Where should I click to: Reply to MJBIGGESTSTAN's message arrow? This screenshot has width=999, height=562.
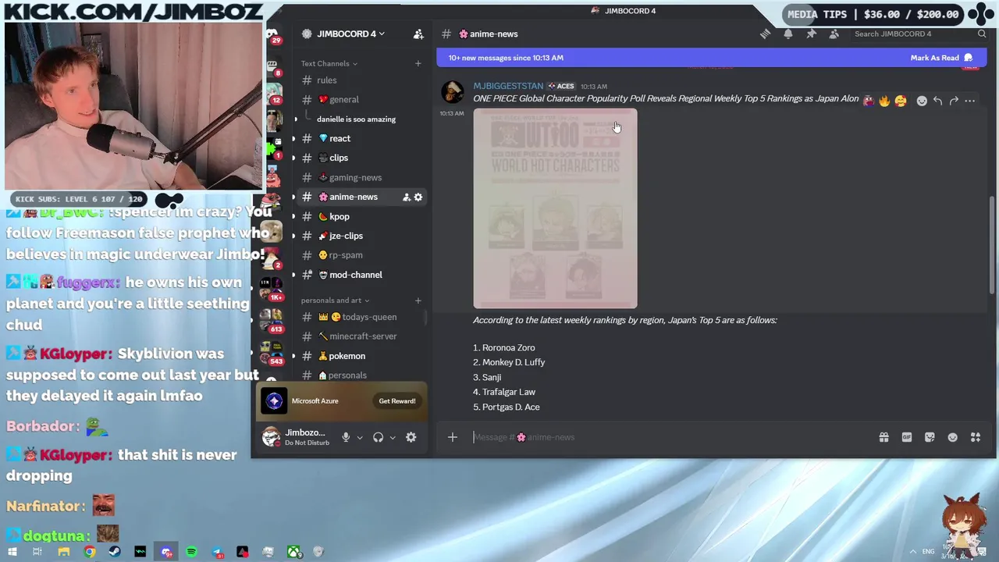tap(937, 101)
